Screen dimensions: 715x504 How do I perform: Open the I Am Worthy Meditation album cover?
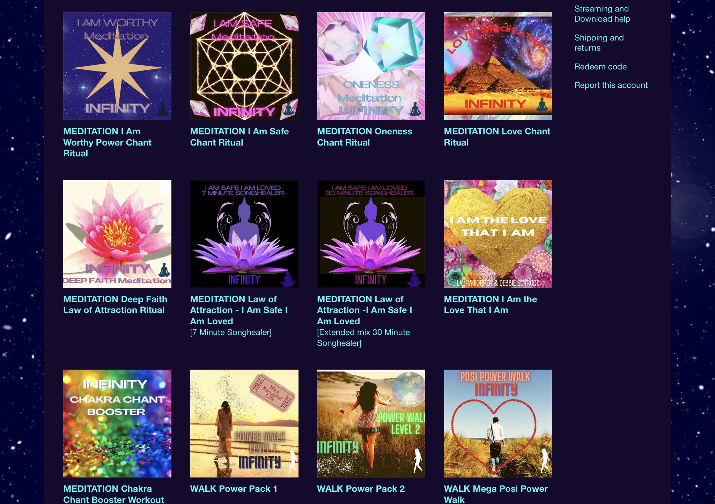pyautogui.click(x=117, y=66)
